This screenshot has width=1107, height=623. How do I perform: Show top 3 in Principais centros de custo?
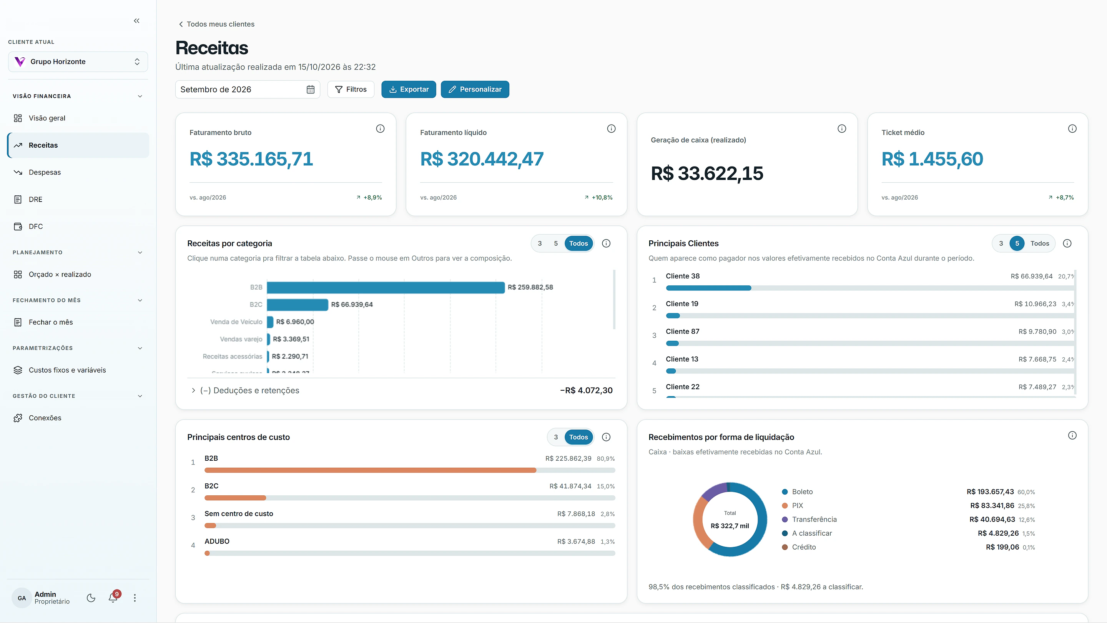point(556,437)
